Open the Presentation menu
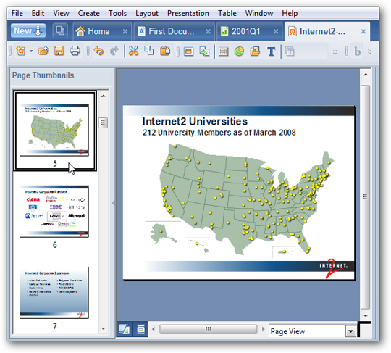The image size is (391, 353). tap(188, 13)
